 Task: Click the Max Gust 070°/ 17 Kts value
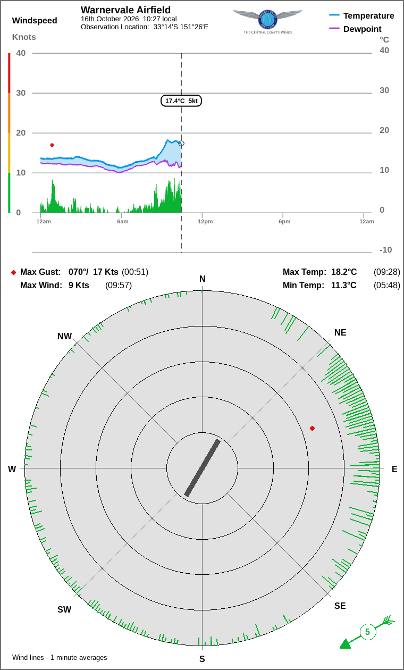[94, 272]
